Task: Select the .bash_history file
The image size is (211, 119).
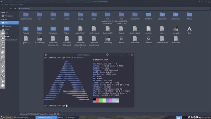Action: [x=80, y=30]
